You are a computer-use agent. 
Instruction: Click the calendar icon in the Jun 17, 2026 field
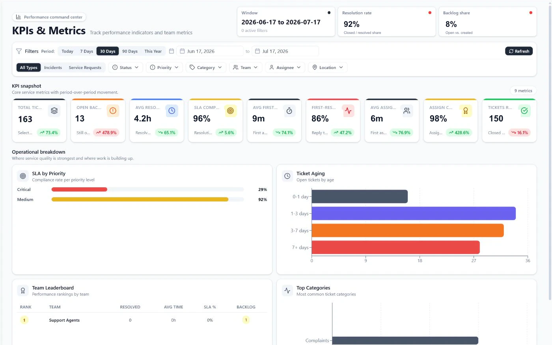(x=182, y=51)
